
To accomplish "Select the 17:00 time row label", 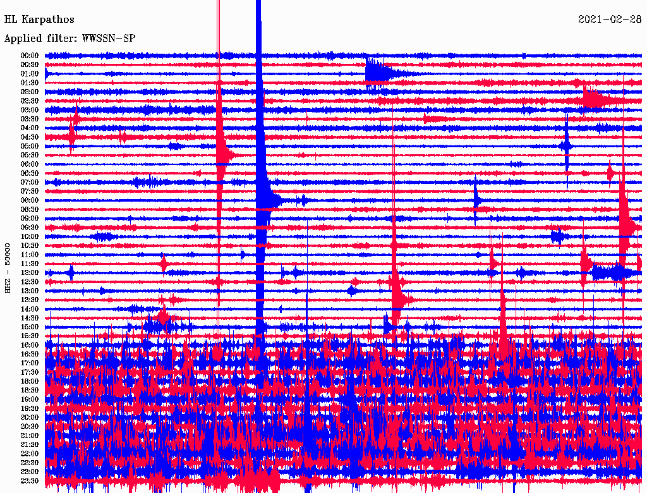I will (x=30, y=363).
